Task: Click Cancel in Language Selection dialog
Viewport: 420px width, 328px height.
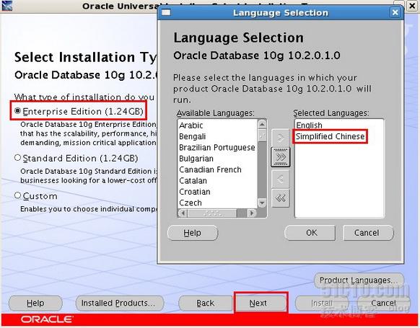Action: click(x=368, y=233)
